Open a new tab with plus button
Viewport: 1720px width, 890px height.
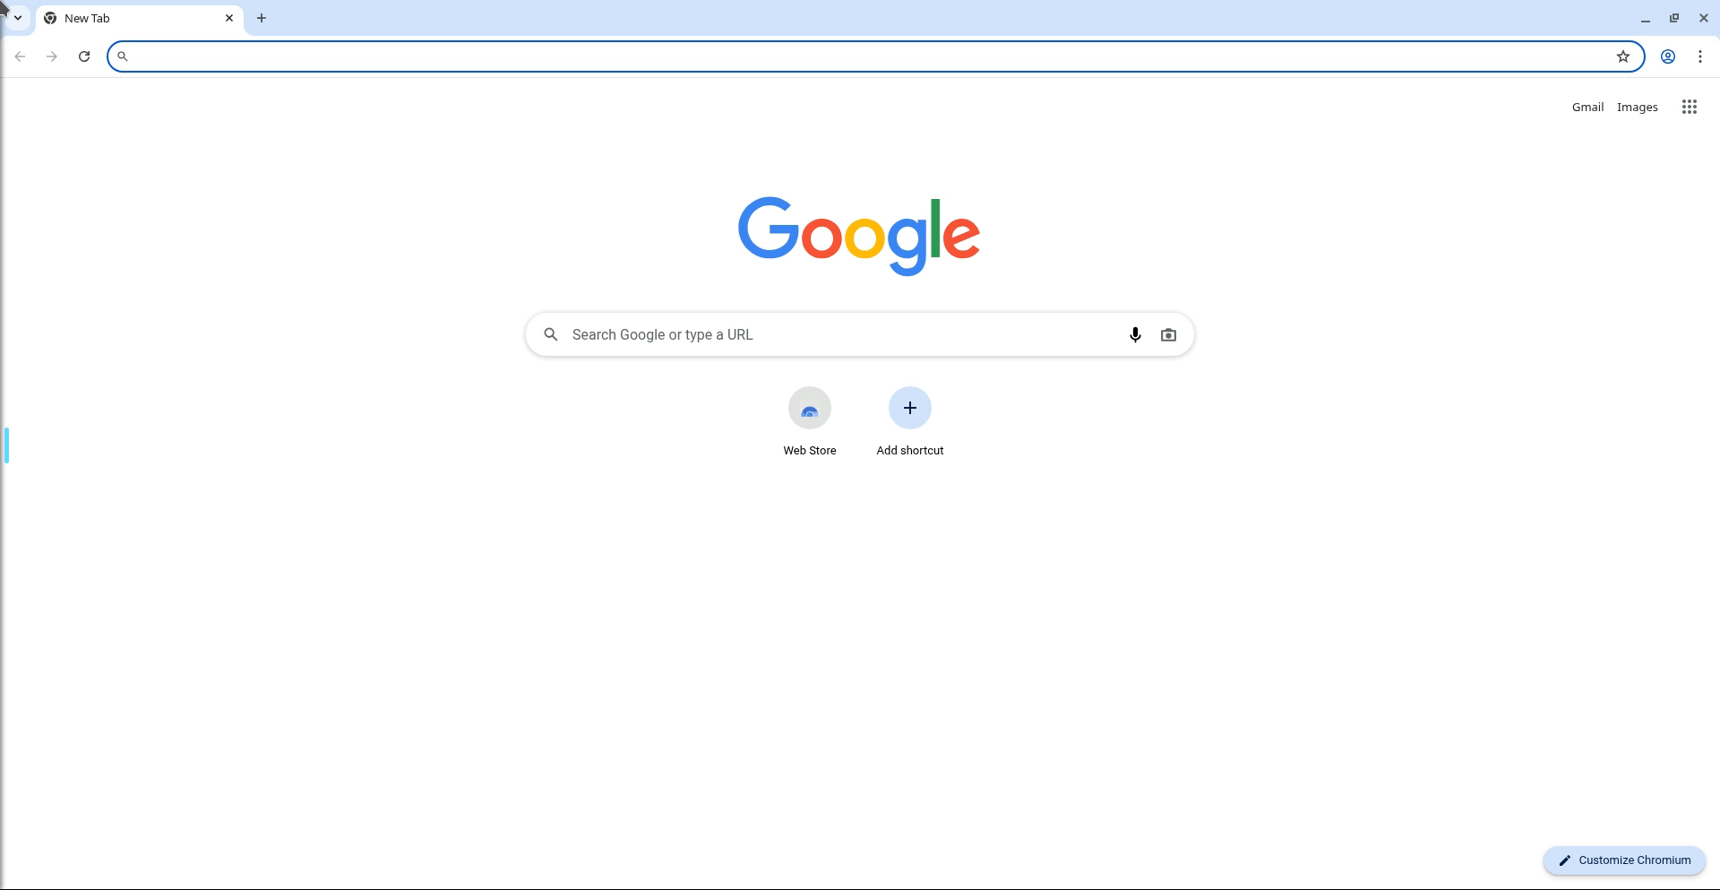tap(262, 18)
